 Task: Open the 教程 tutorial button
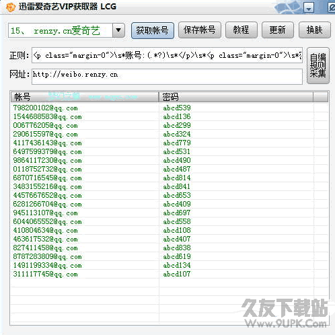click(x=241, y=30)
